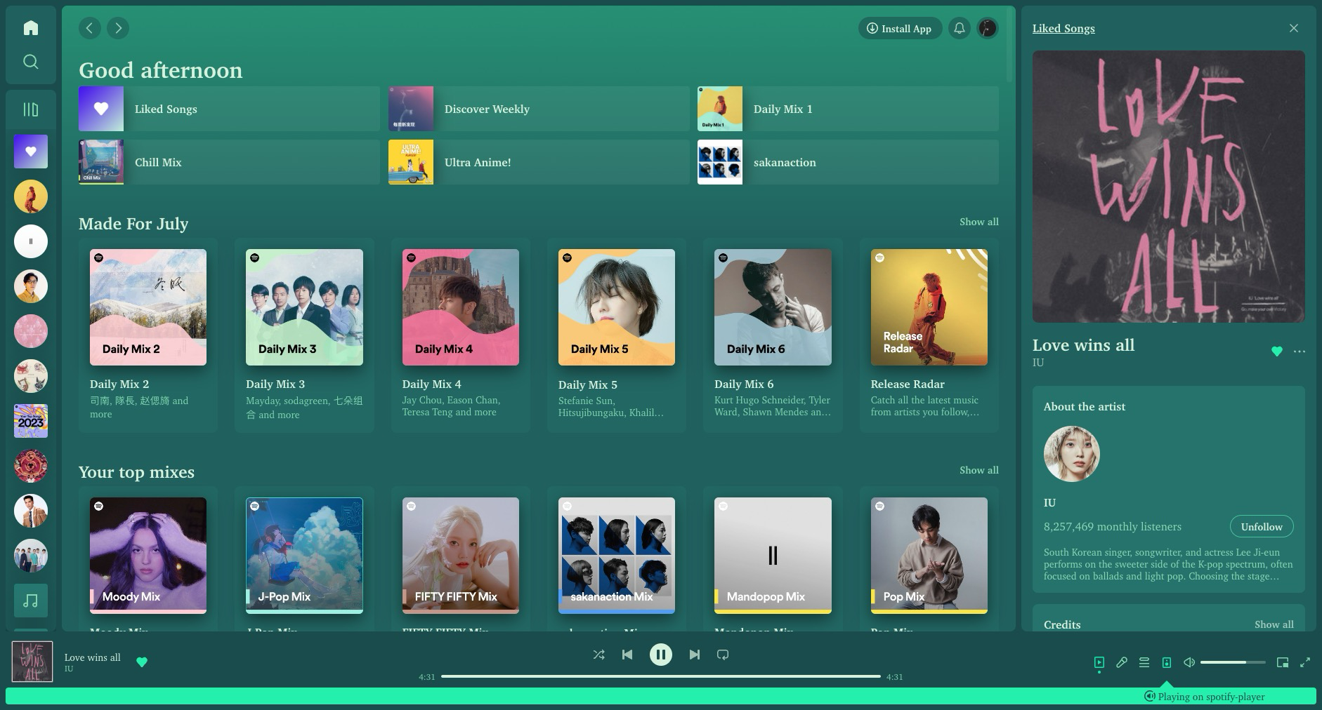This screenshot has width=1322, height=710.
Task: Toggle shuffle playback
Action: [x=598, y=655]
